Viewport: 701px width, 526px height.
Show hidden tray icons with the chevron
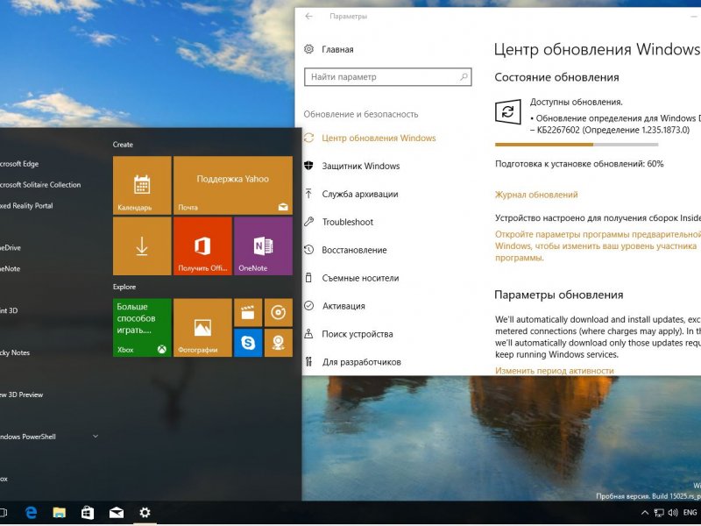click(645, 513)
